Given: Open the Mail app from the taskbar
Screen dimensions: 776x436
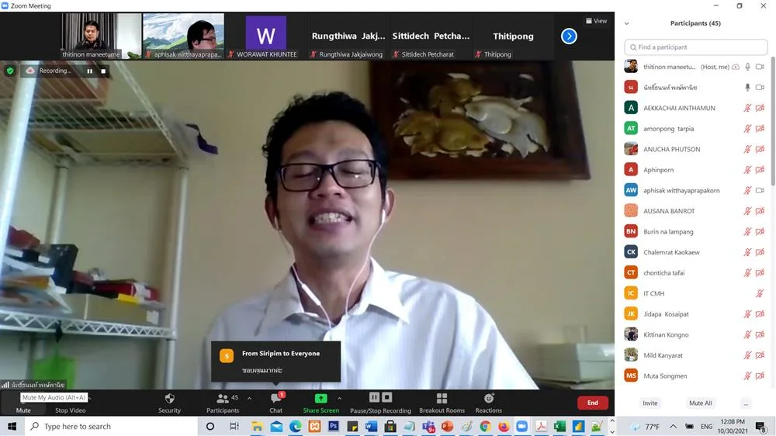Looking at the screenshot, I should (277, 426).
